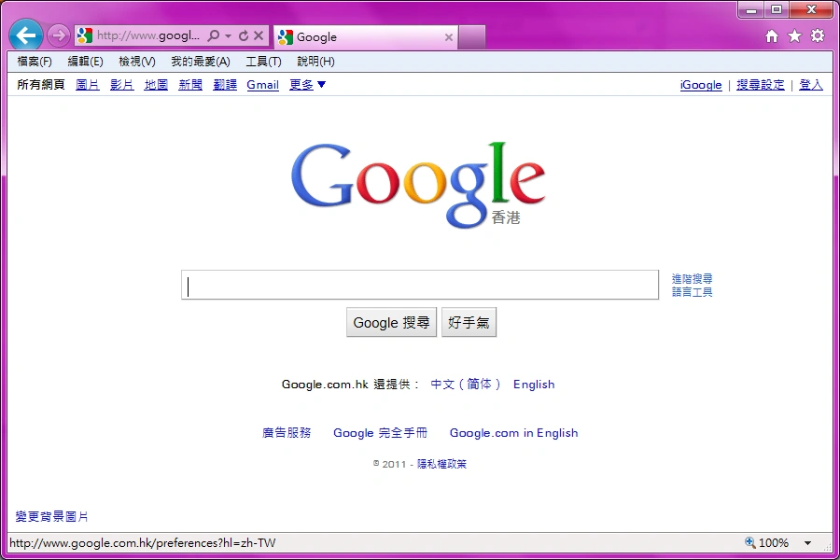Open the iGoogle link
840x560 pixels.
[701, 85]
